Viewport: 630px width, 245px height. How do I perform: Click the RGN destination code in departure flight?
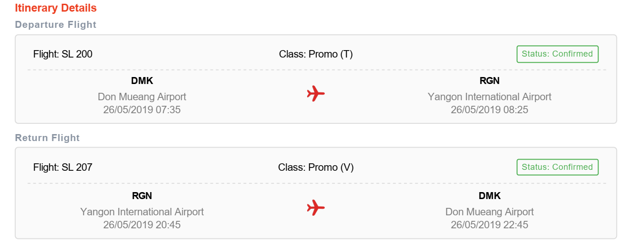point(489,81)
